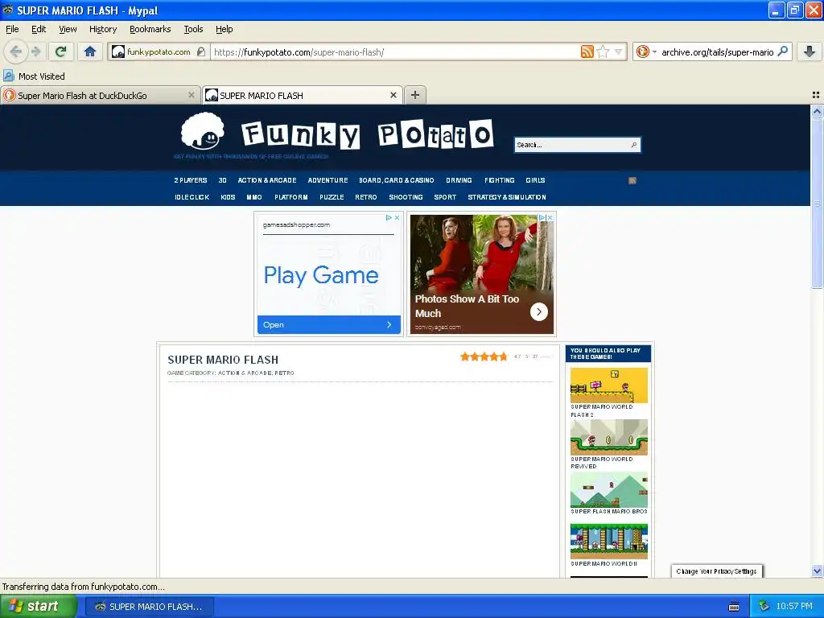
Task: Open the 3D game category
Action: (222, 180)
